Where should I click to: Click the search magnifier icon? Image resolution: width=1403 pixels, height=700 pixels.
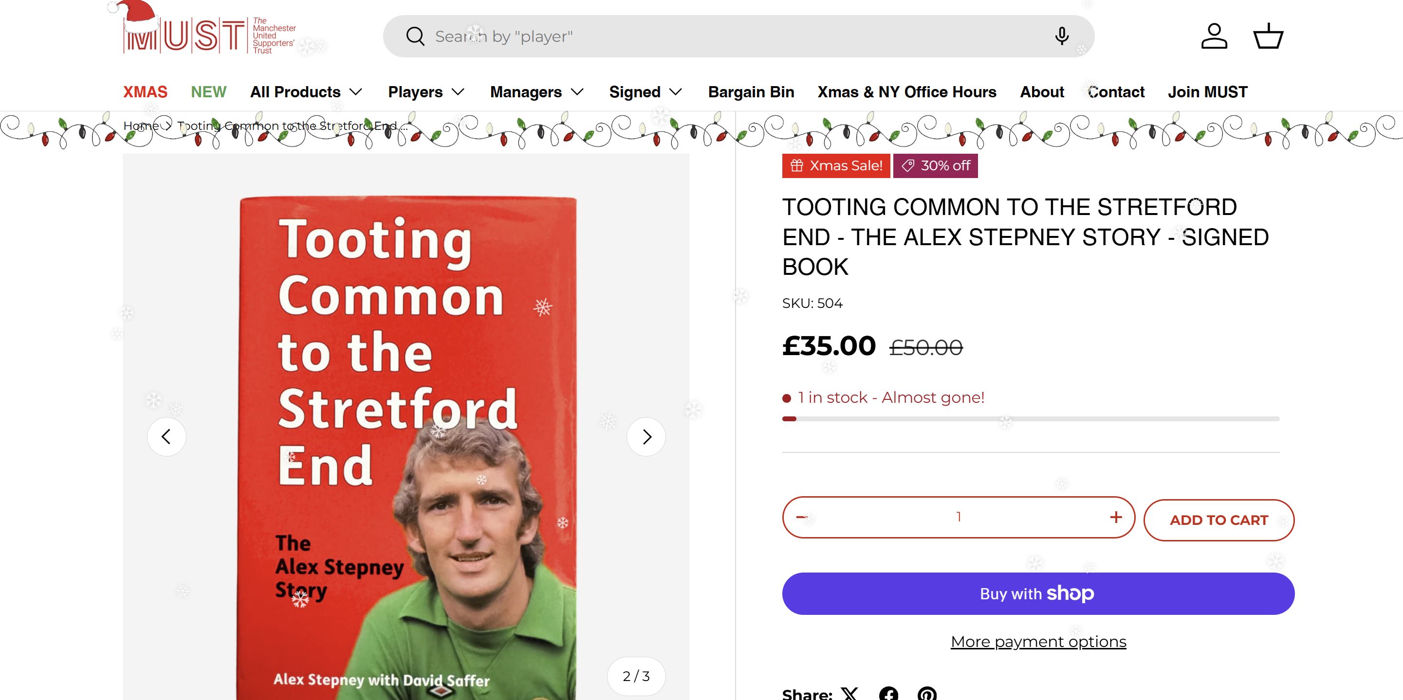coord(415,36)
